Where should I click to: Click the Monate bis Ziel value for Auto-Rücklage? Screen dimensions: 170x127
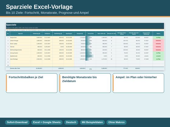click(111, 59)
